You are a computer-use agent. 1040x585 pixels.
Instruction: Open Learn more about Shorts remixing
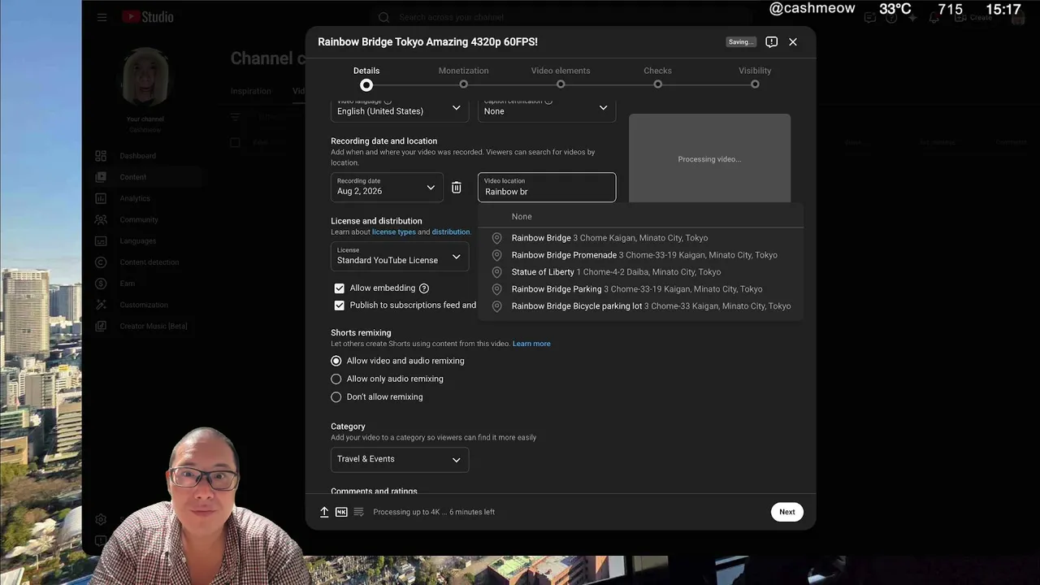[x=531, y=344]
